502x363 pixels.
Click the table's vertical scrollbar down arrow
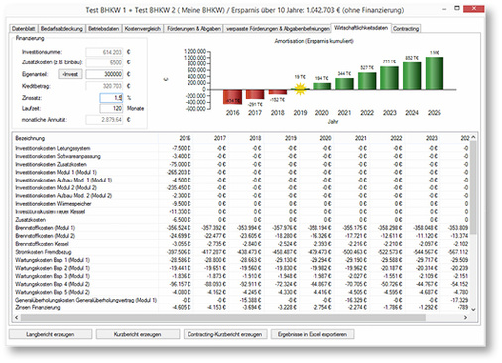pos(473,309)
